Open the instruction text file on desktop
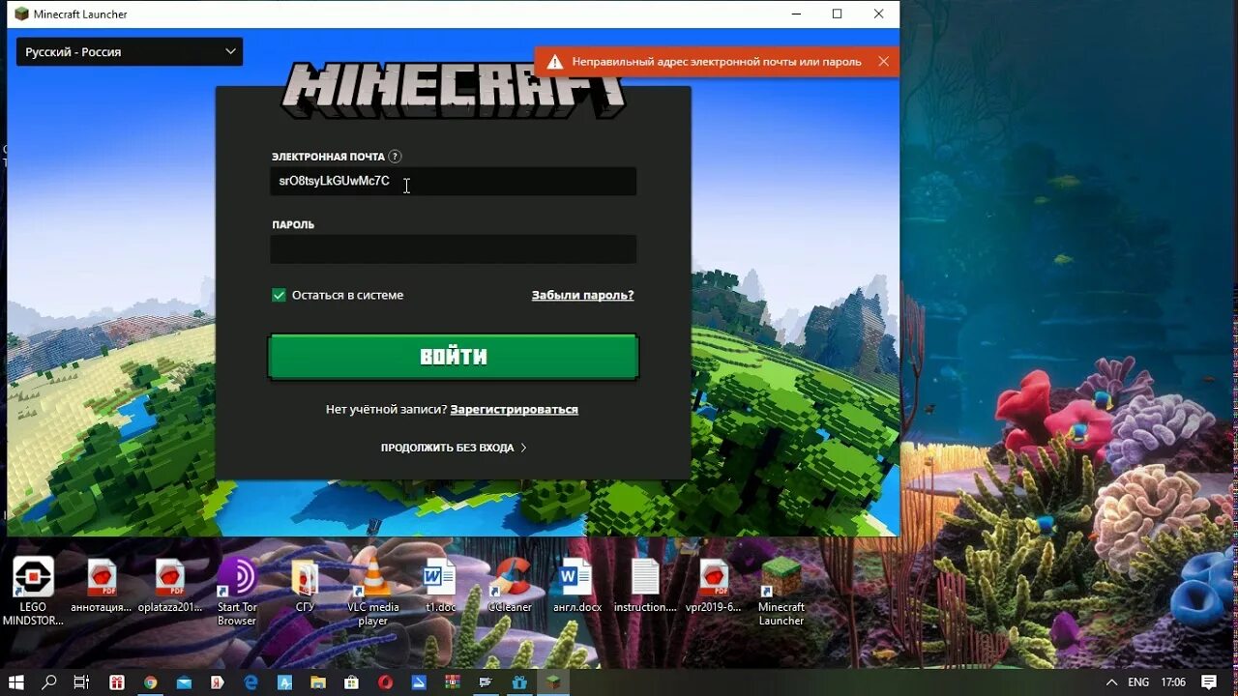The height and width of the screenshot is (696, 1238). tap(645, 586)
